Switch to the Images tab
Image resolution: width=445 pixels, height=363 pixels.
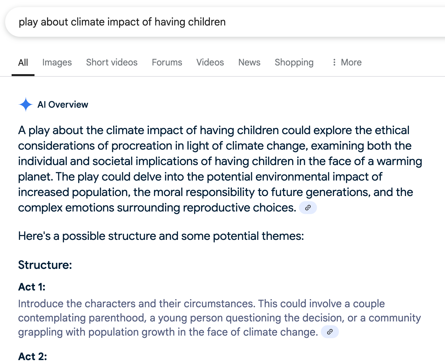(57, 62)
